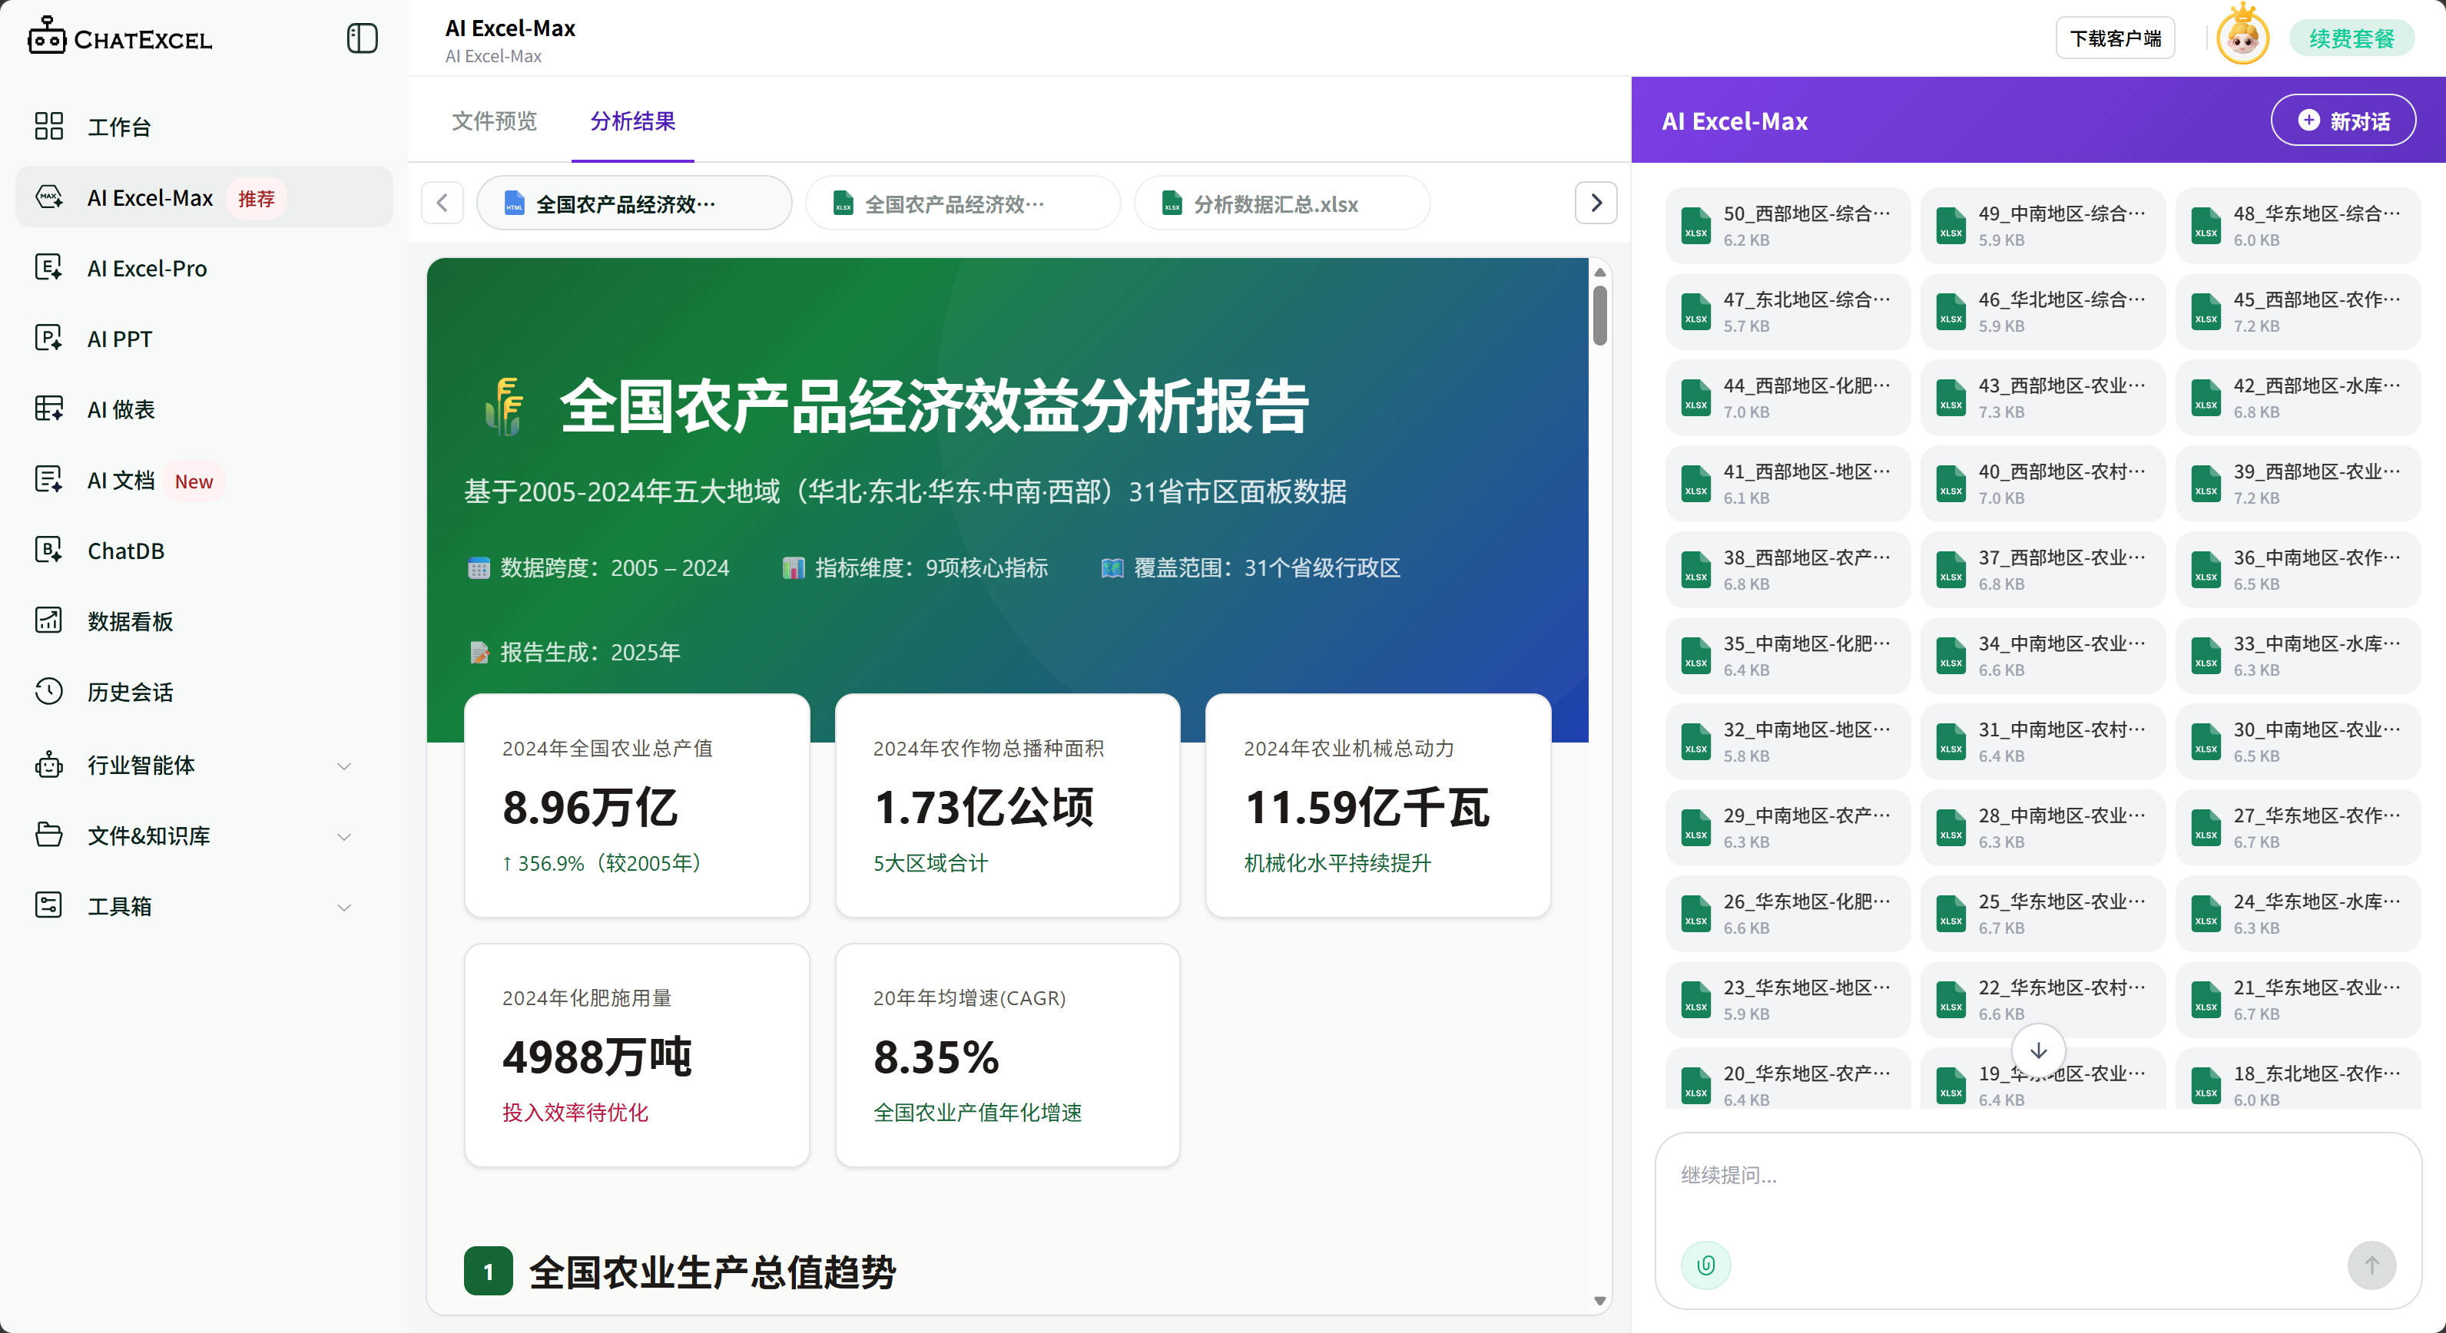Collapse sidebar with the panel toggle icon
The height and width of the screenshot is (1333, 2446).
[362, 39]
